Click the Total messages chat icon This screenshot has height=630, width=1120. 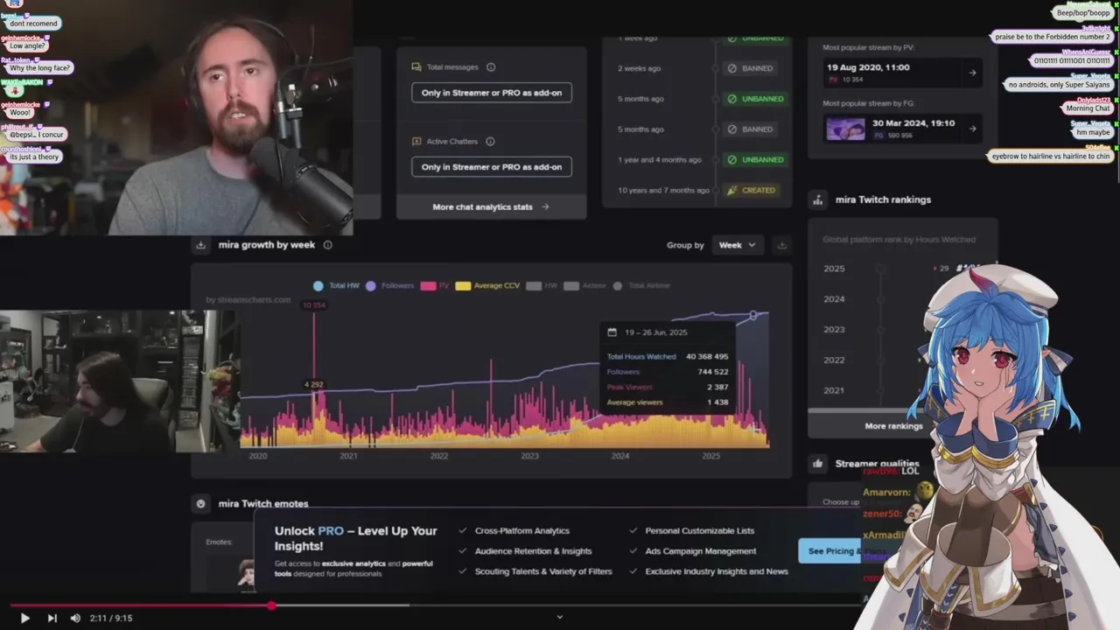pyautogui.click(x=417, y=67)
